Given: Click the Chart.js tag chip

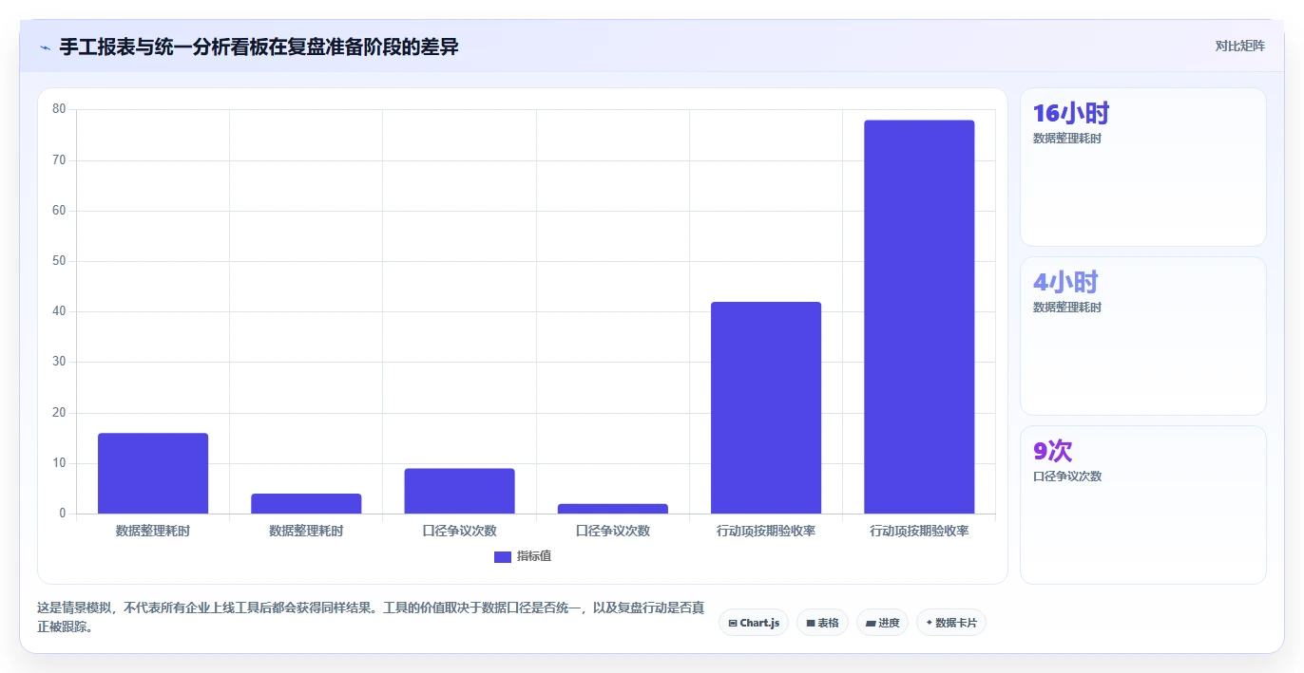Looking at the screenshot, I should tap(754, 623).
